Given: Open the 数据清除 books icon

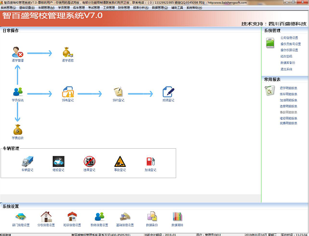Looking at the screenshot, I should (x=177, y=216).
